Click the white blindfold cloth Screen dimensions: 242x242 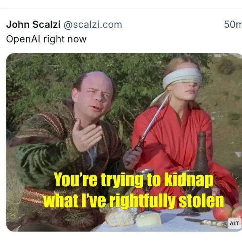coord(182,78)
